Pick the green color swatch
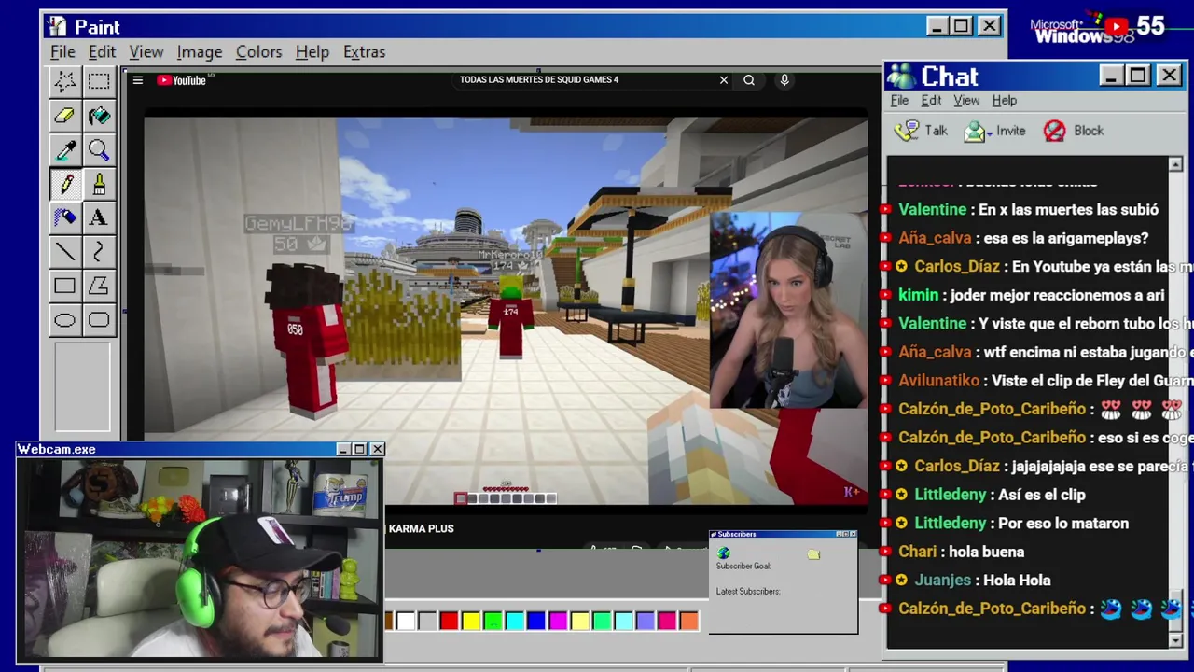The image size is (1194, 672). tap(493, 622)
